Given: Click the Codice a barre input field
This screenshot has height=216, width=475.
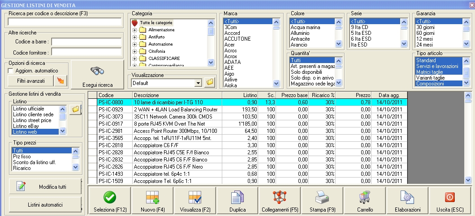Looking at the screenshot, I should pyautogui.click(x=86, y=42).
